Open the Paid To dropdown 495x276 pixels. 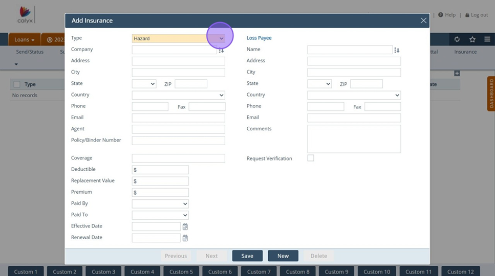(160, 215)
